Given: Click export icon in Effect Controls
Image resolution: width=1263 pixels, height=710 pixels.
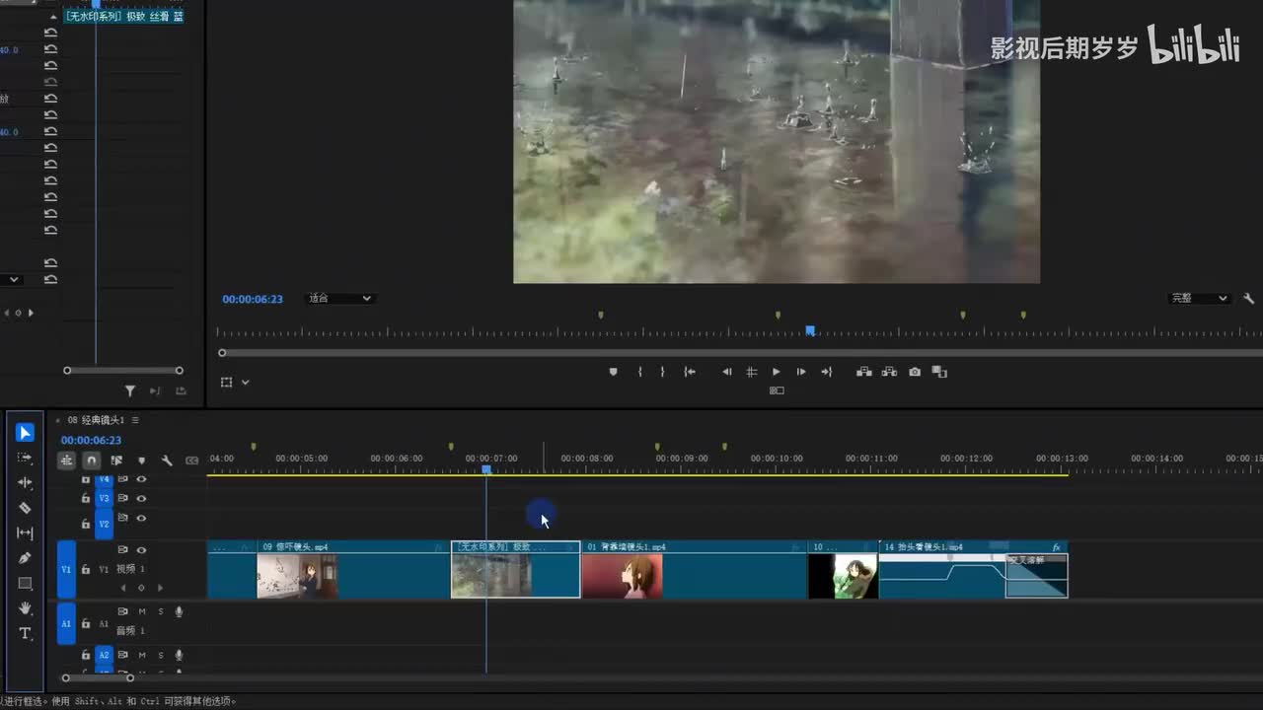Looking at the screenshot, I should (x=181, y=391).
